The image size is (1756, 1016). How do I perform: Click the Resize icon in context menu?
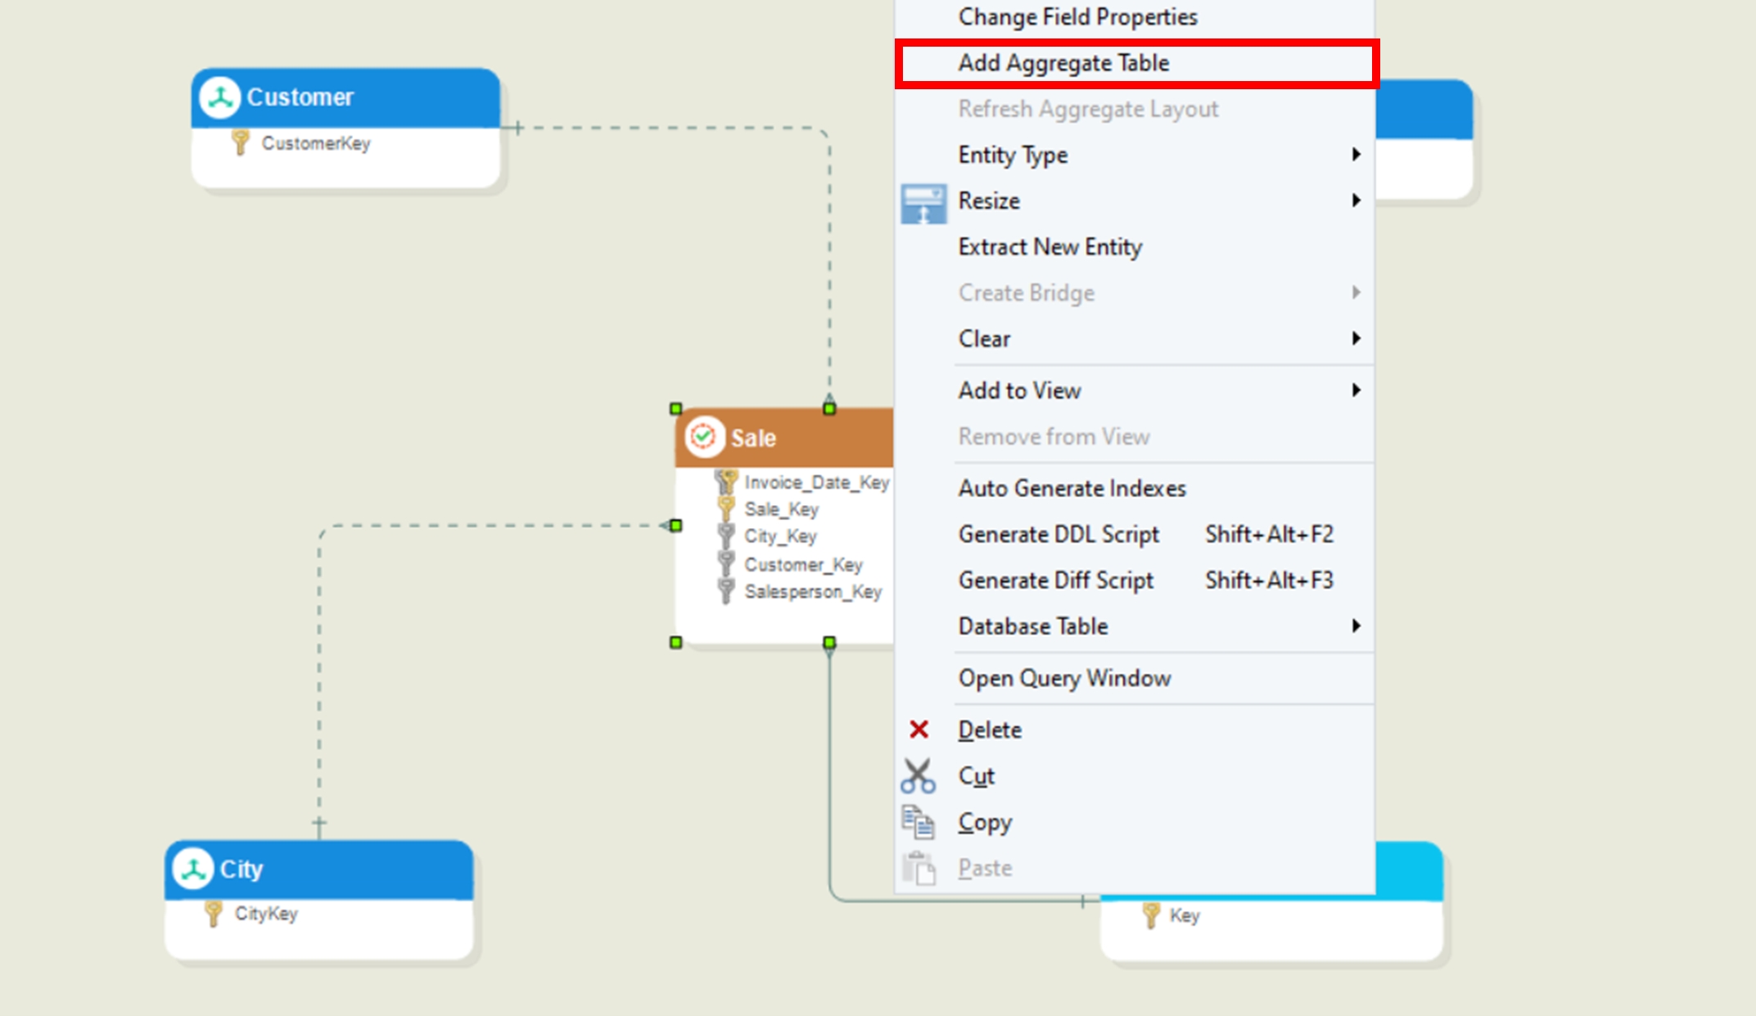click(x=923, y=203)
